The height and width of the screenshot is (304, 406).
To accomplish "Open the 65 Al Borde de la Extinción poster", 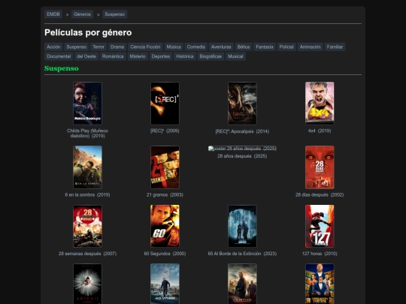I will pyautogui.click(x=242, y=226).
